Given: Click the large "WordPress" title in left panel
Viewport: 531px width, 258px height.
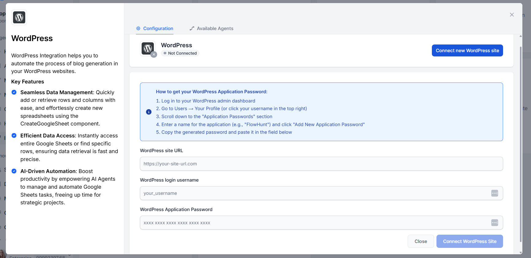Looking at the screenshot, I should (x=32, y=38).
